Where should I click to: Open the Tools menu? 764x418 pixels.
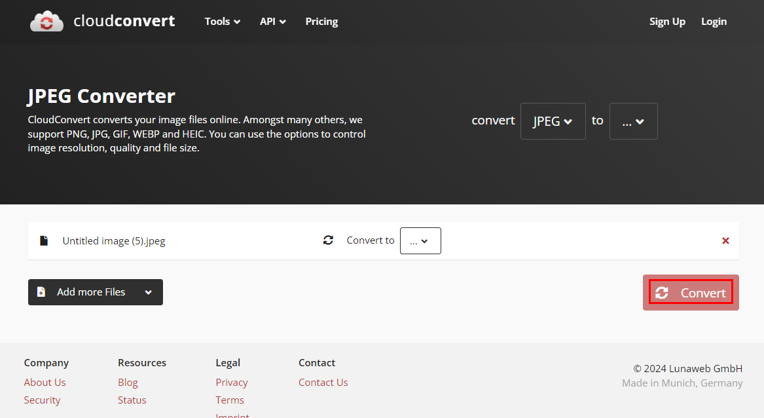coord(222,22)
